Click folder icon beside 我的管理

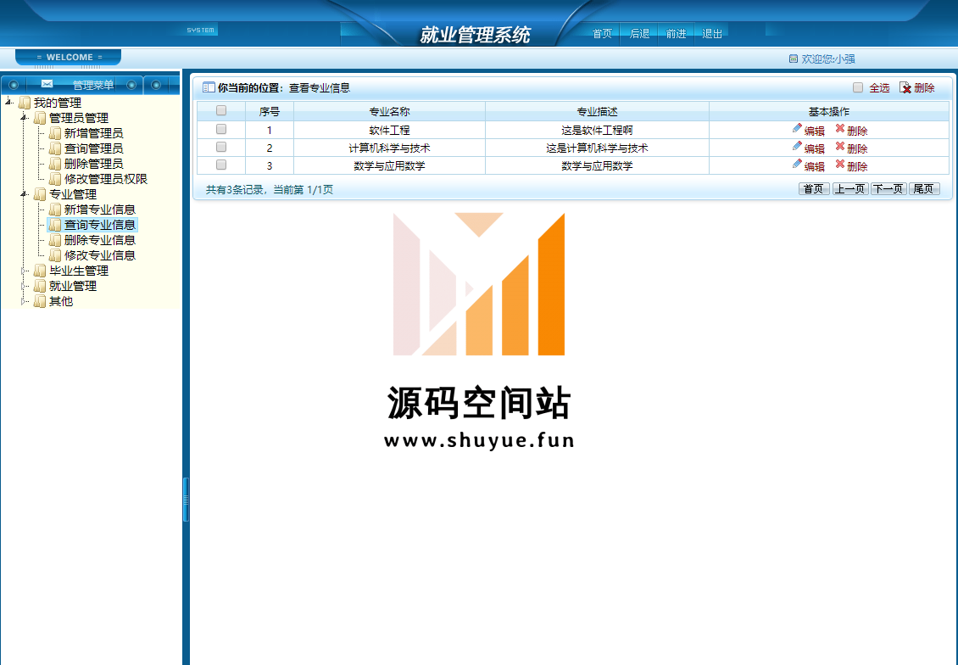25,103
